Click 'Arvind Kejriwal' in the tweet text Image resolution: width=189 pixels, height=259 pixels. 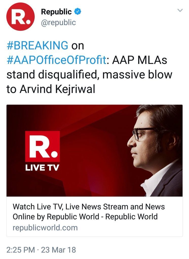click(57, 89)
